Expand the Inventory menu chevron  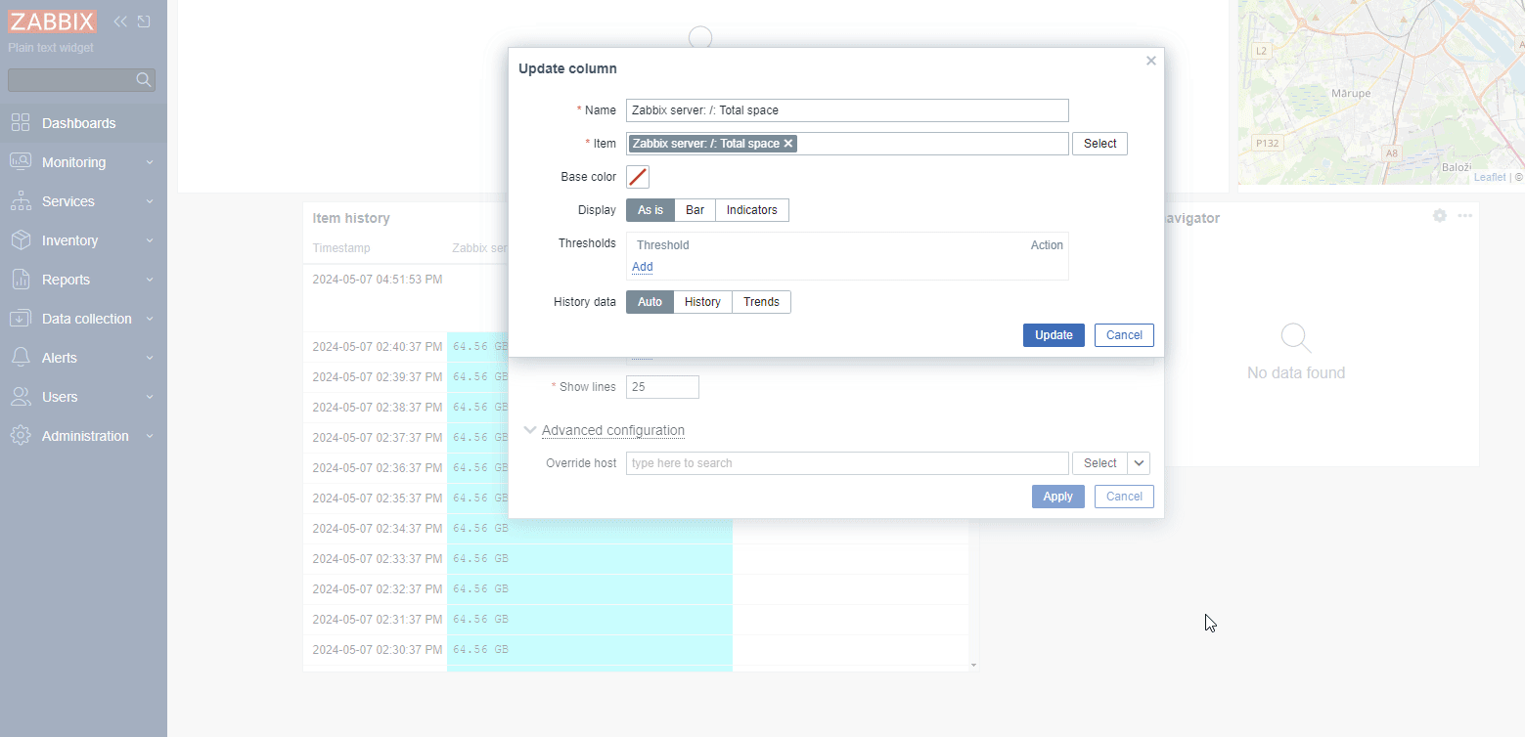pos(150,240)
